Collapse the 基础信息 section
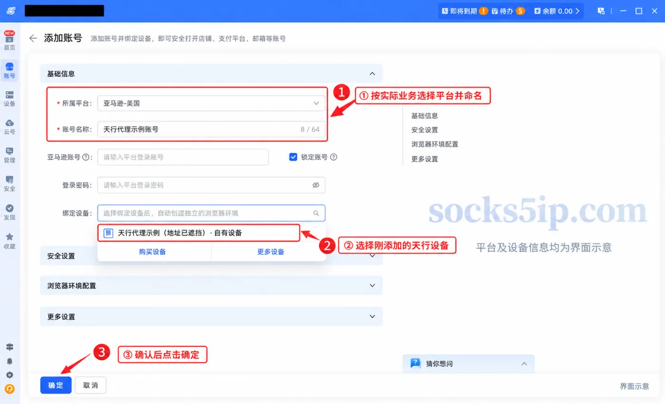Viewport: 665px width, 404px height. tap(372, 74)
